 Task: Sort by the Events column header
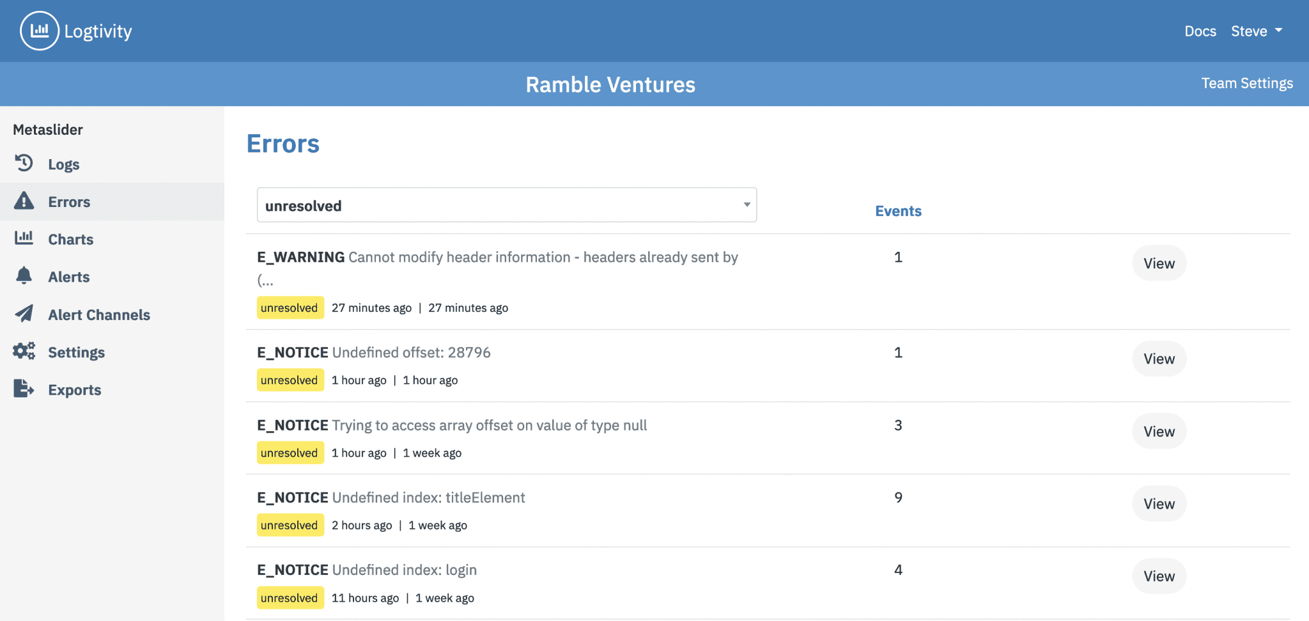point(897,211)
